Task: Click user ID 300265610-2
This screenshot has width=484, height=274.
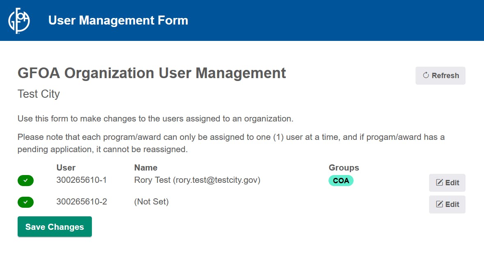Action: [x=82, y=202]
